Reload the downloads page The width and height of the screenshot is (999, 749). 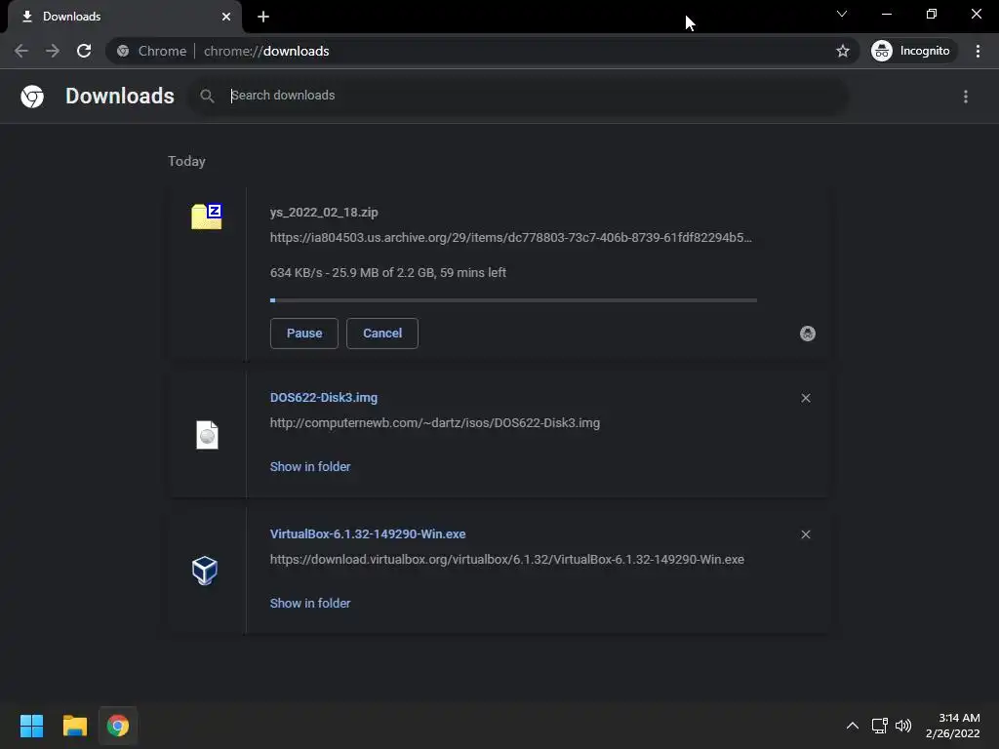(x=84, y=51)
